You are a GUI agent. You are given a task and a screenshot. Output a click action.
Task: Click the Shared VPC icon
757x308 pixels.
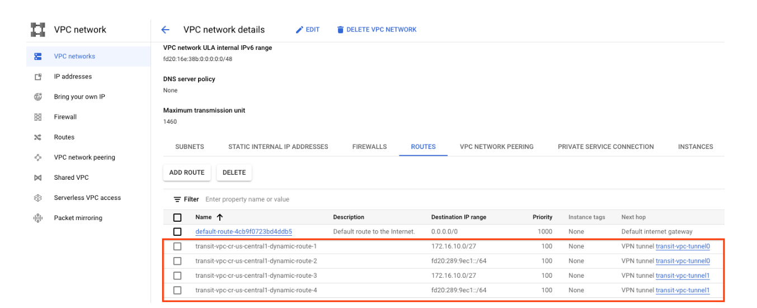pos(38,178)
